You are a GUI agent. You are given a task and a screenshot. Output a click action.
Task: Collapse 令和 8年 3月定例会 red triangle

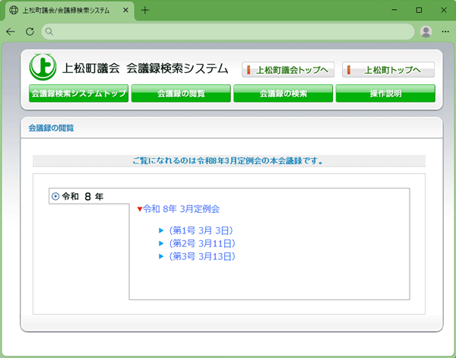140,209
